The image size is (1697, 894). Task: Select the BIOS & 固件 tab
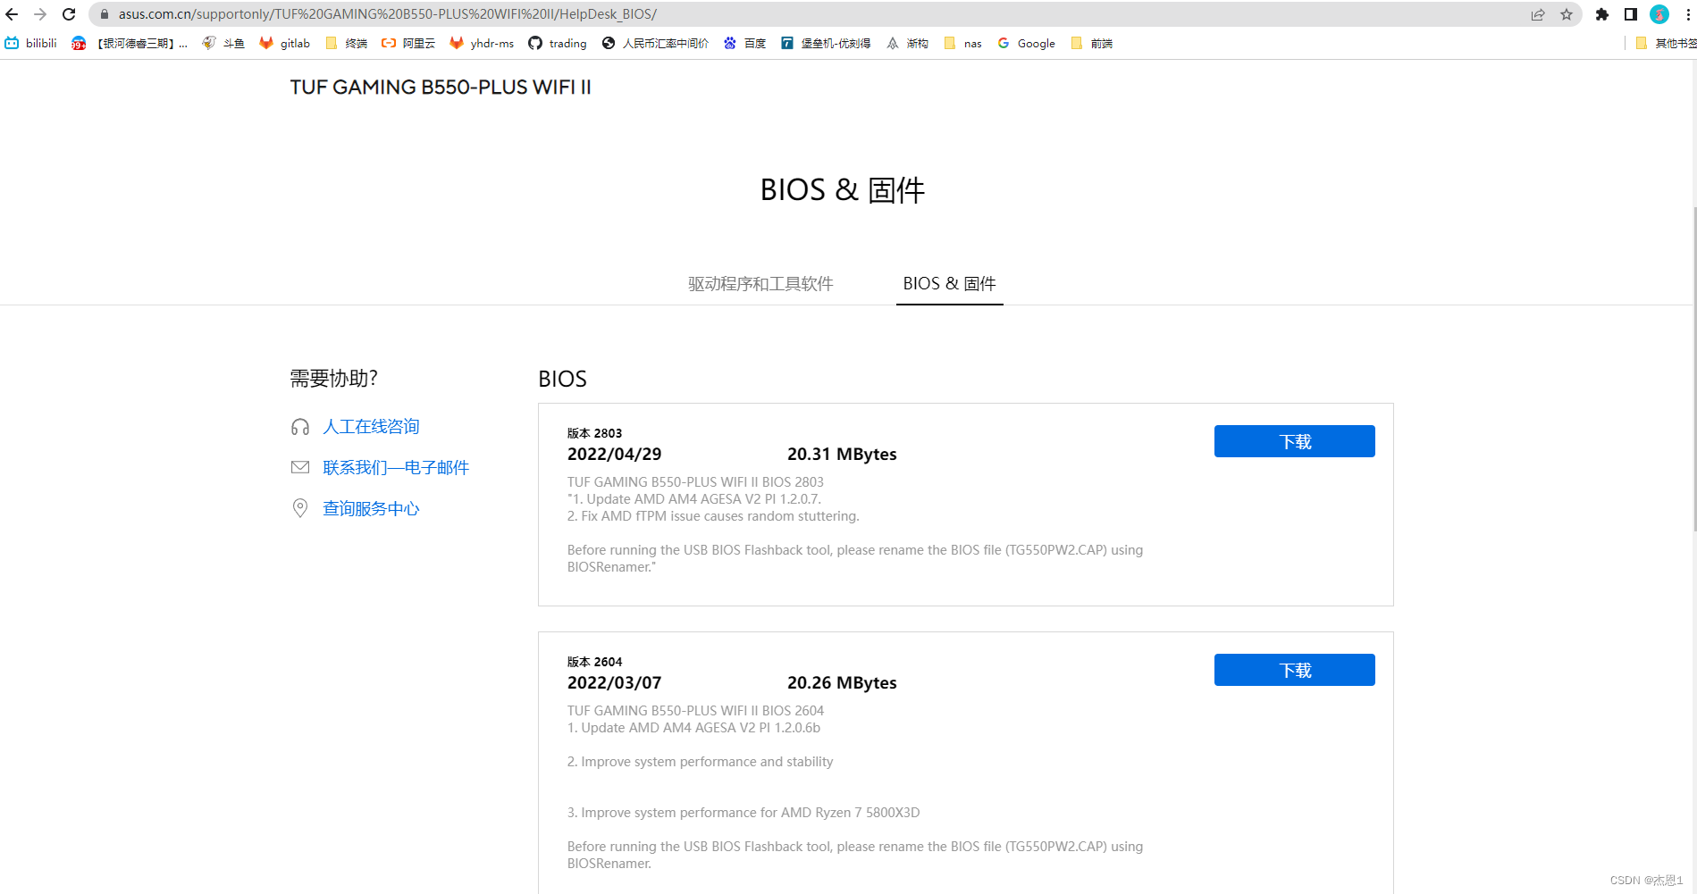(x=949, y=284)
